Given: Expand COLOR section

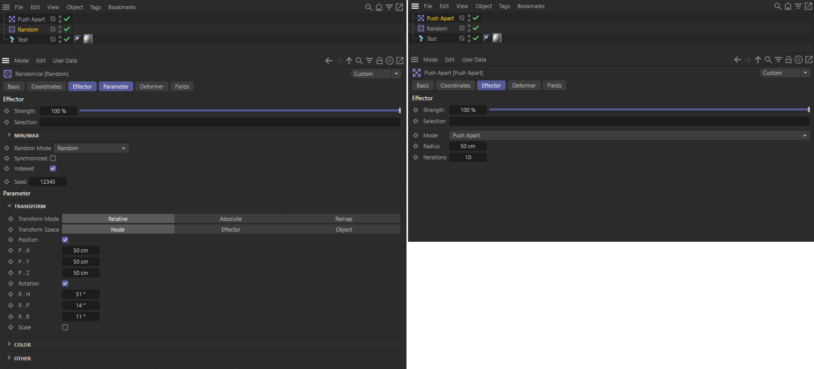Looking at the screenshot, I should [9, 345].
